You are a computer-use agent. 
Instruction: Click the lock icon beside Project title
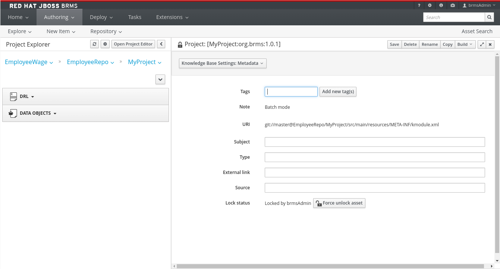180,45
